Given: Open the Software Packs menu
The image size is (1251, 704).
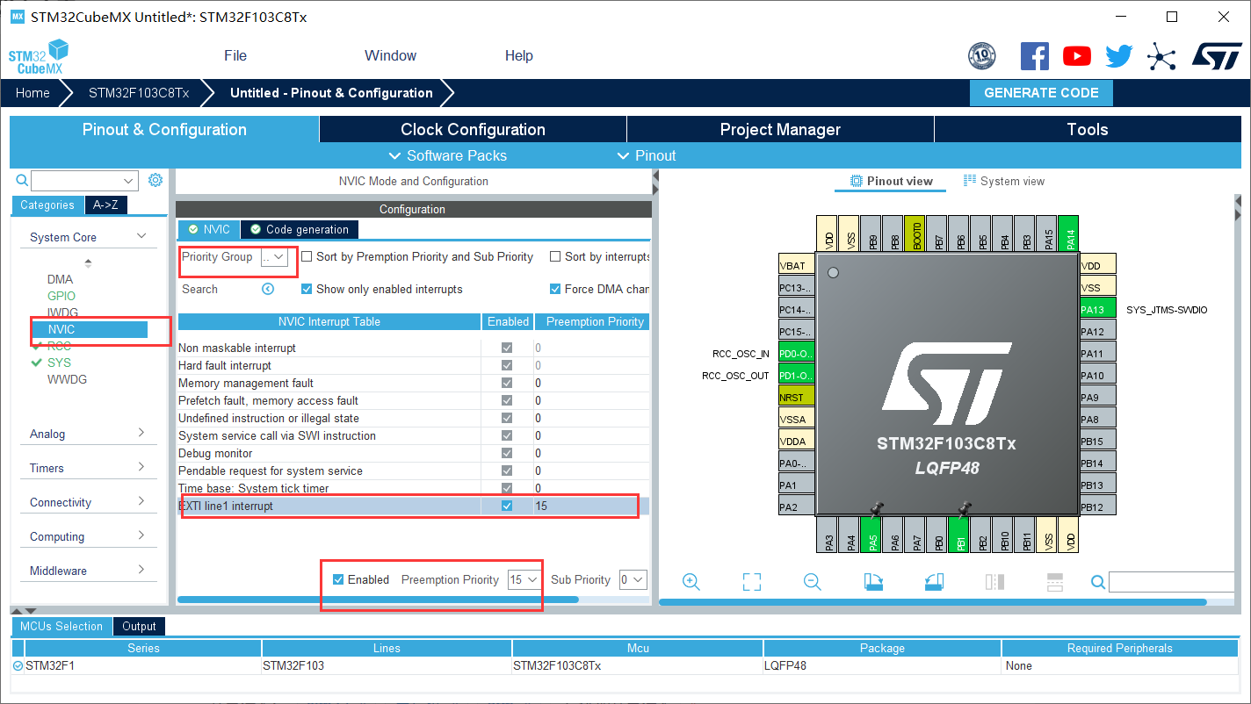Looking at the screenshot, I should coord(447,155).
